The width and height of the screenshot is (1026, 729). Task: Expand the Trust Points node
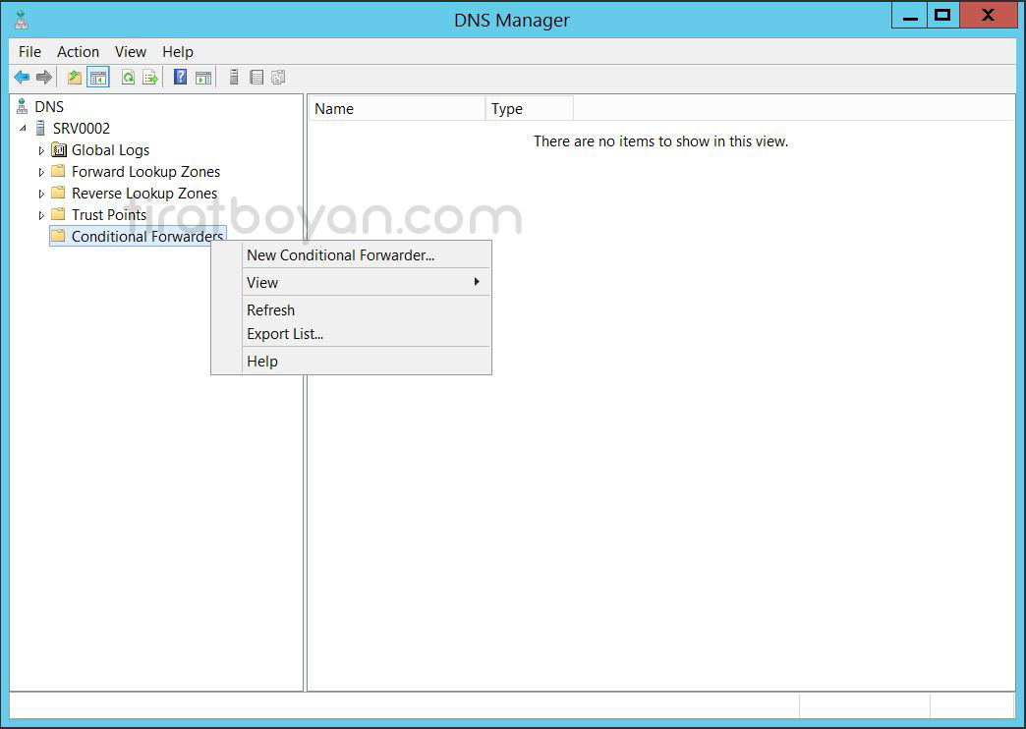[x=41, y=215]
